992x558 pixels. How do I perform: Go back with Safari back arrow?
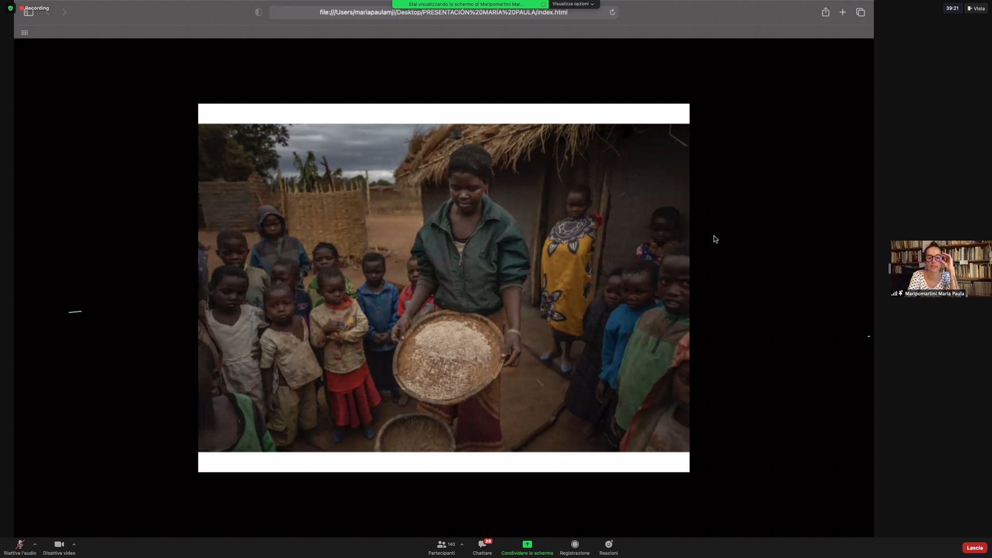[48, 12]
